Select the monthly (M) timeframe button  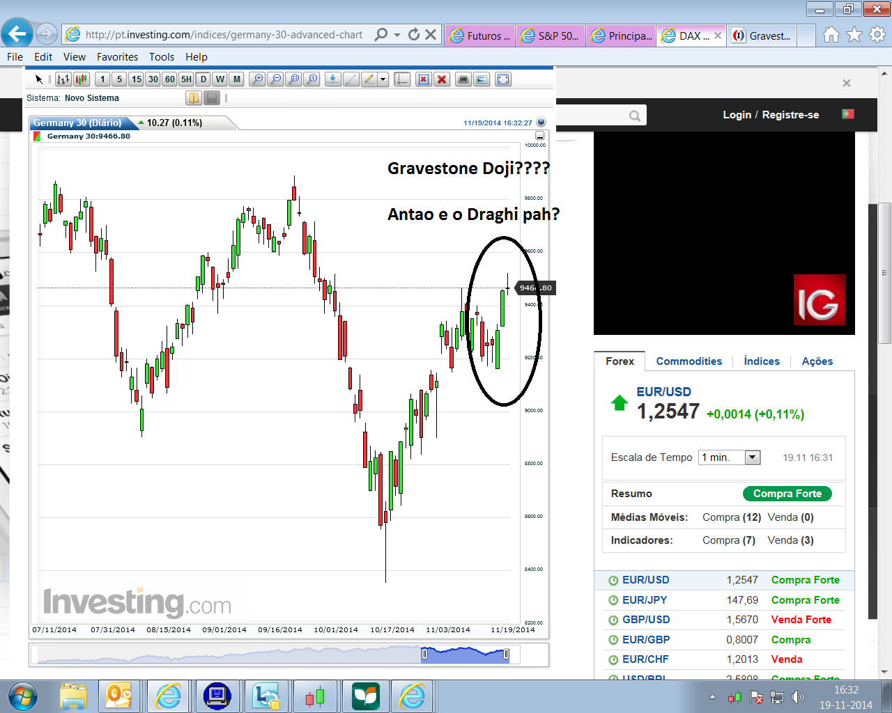click(236, 79)
